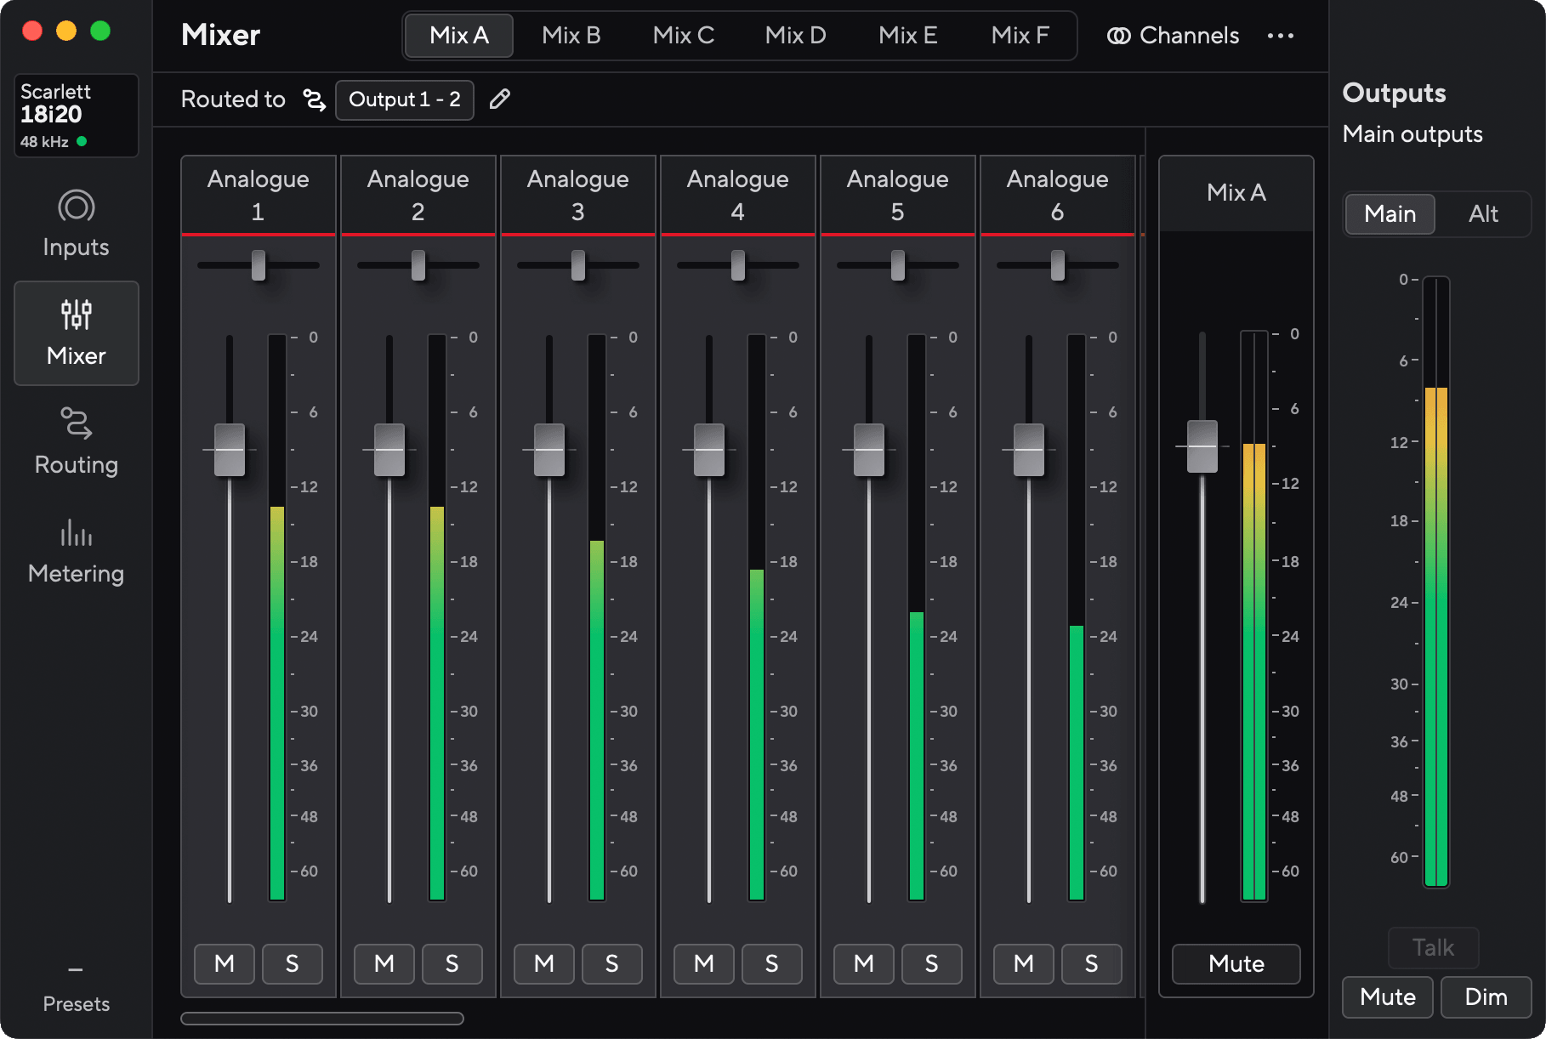Open the Output 1 - 2 routing dropdown

(405, 99)
